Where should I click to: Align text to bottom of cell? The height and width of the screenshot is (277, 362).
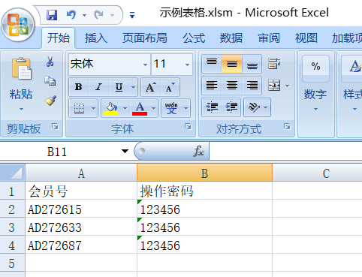[x=252, y=64]
